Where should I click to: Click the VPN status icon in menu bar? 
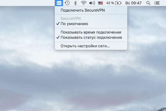point(59,3)
